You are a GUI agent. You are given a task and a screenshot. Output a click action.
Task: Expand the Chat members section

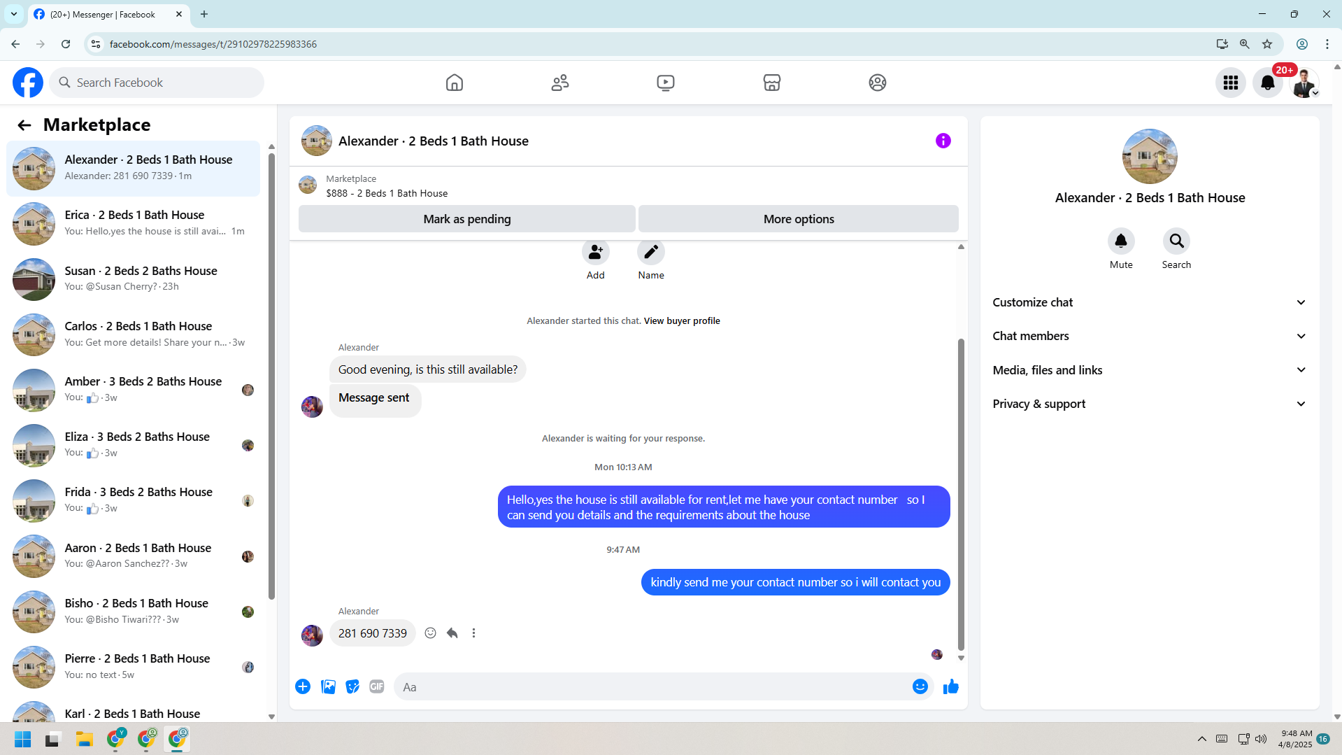pyautogui.click(x=1150, y=336)
